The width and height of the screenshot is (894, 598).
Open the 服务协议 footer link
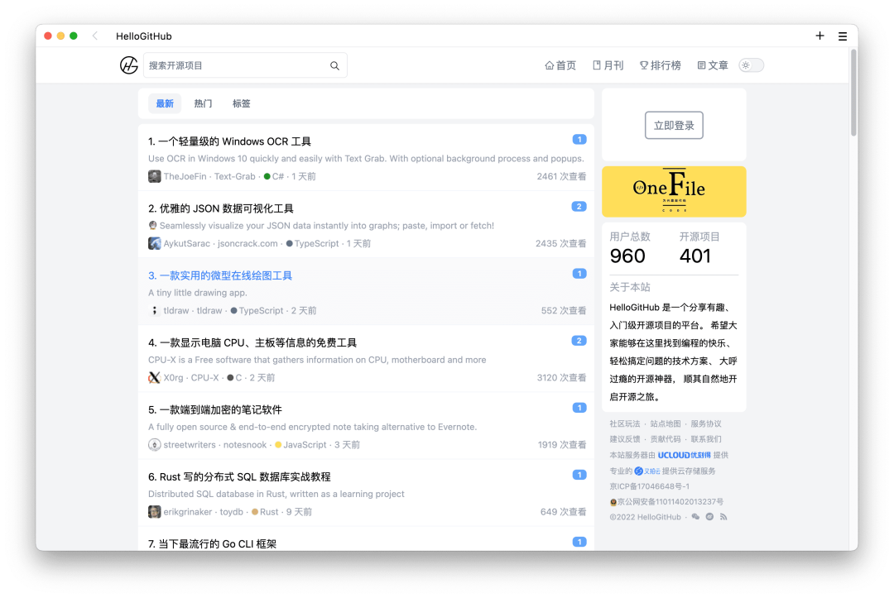706,423
